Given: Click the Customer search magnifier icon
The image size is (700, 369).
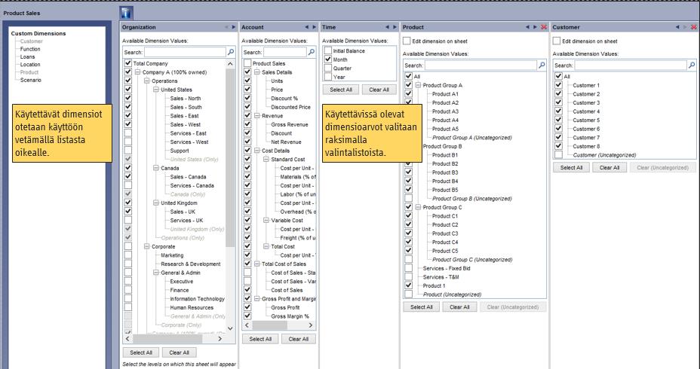Looking at the screenshot, I should pyautogui.click(x=692, y=65).
